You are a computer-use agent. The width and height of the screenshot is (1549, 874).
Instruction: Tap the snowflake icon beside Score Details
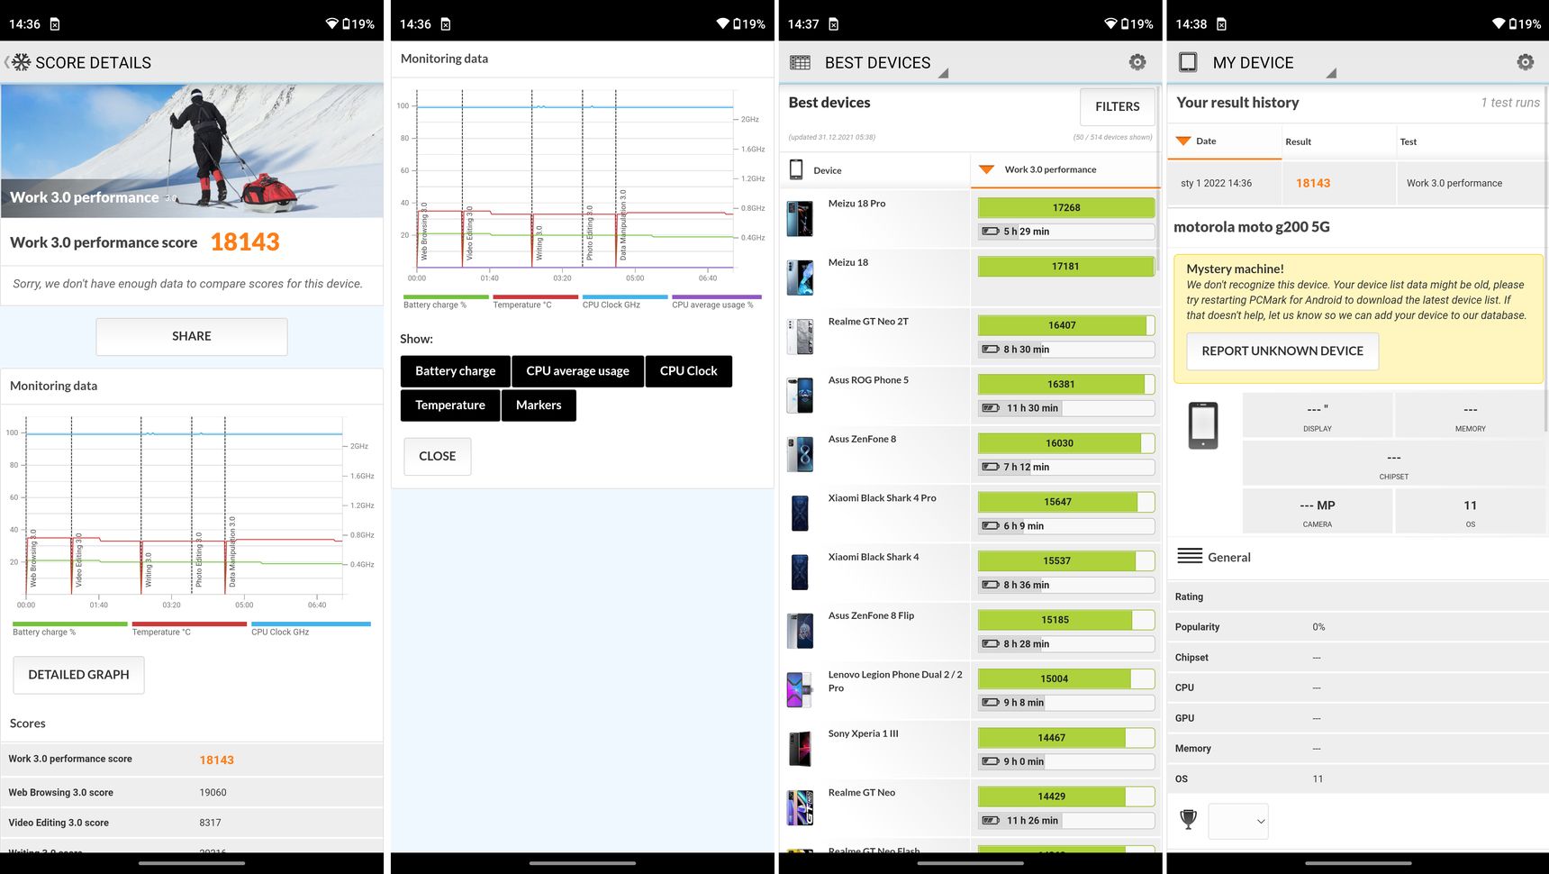[22, 62]
